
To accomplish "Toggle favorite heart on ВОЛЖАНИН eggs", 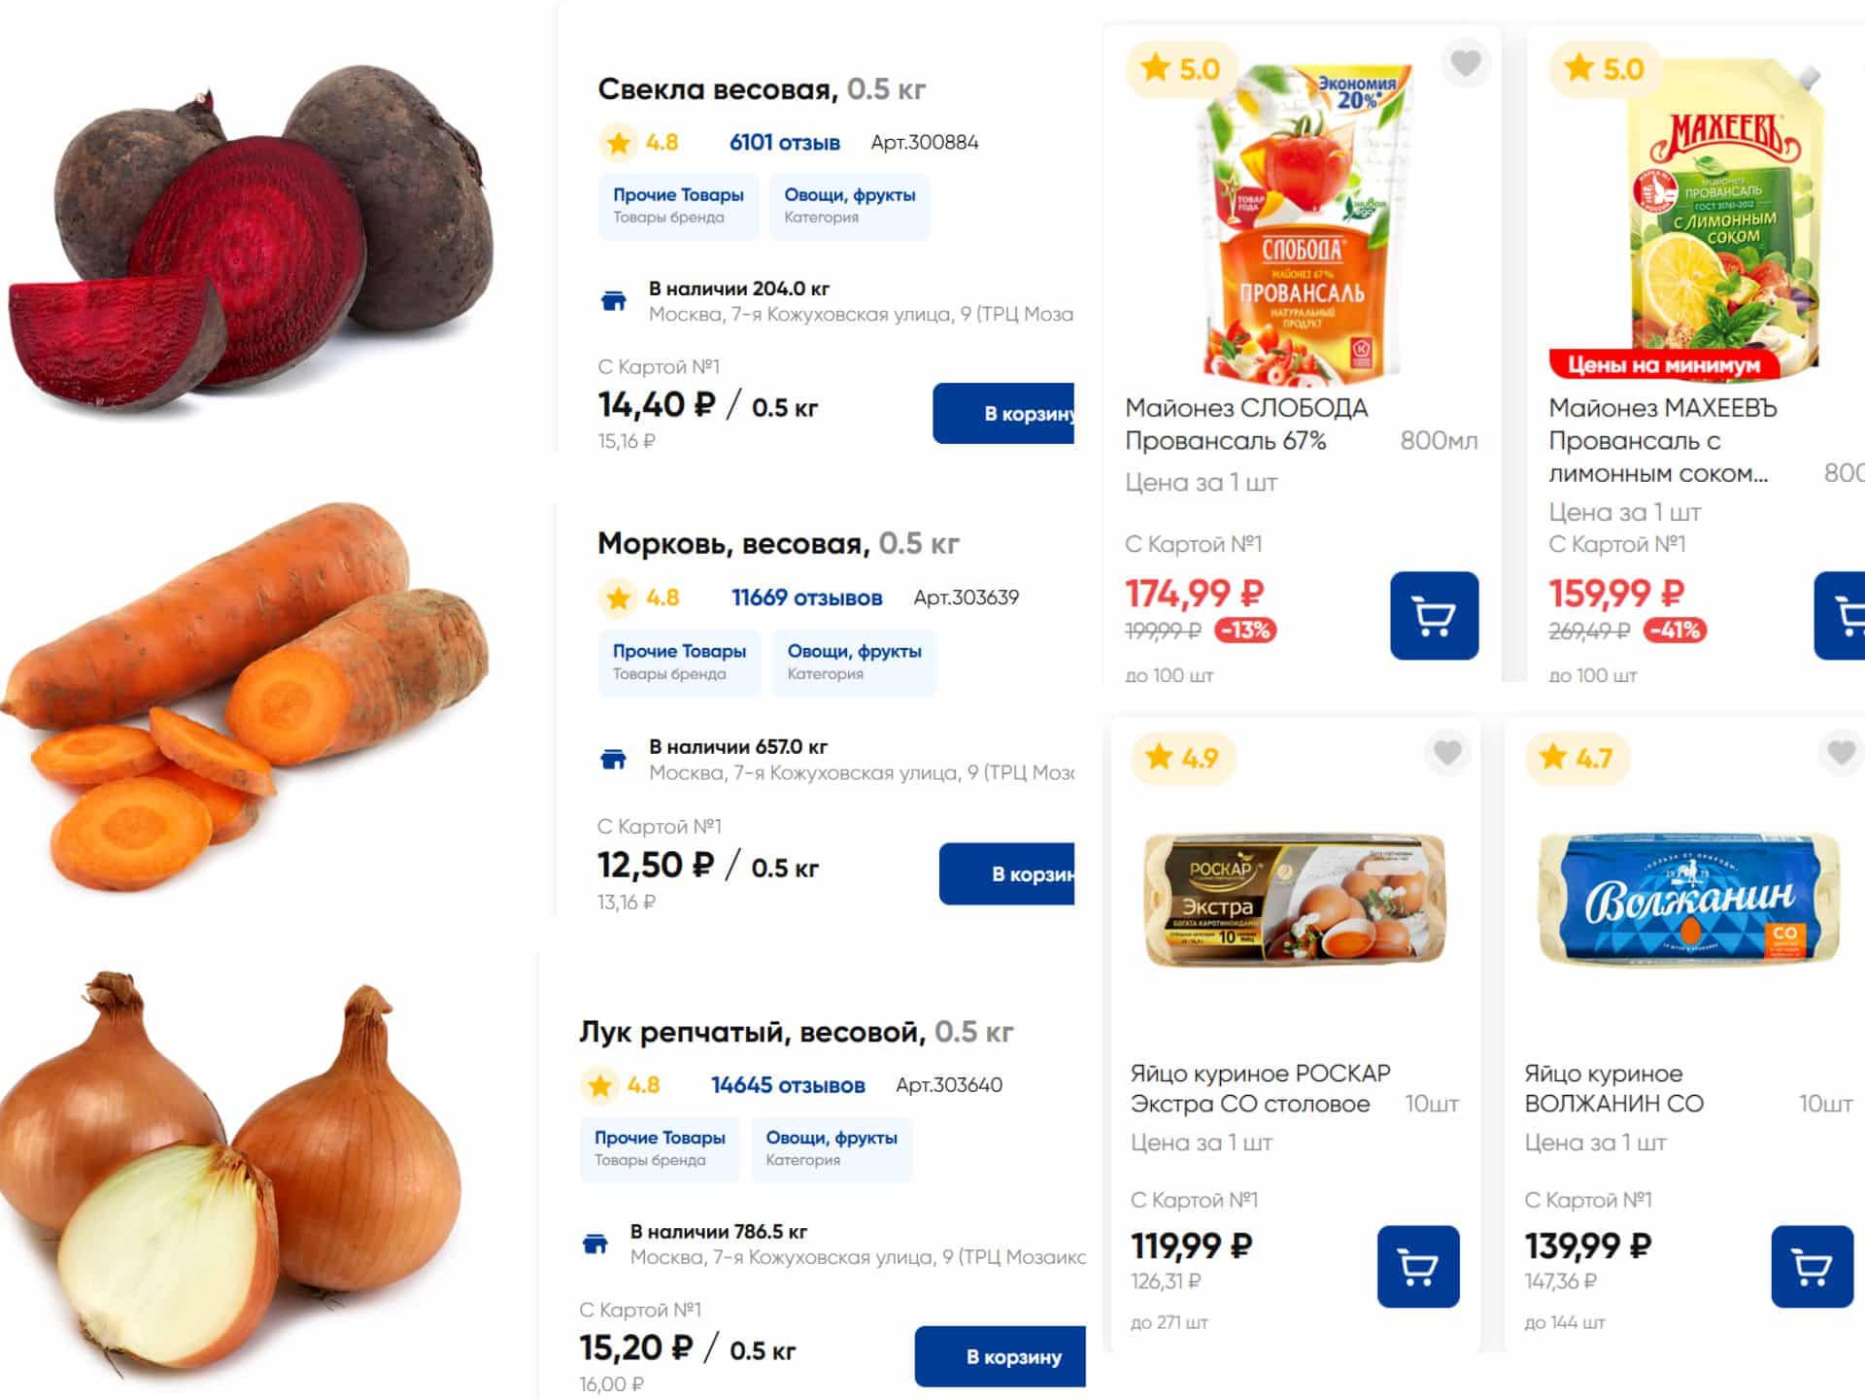I will [x=1841, y=752].
